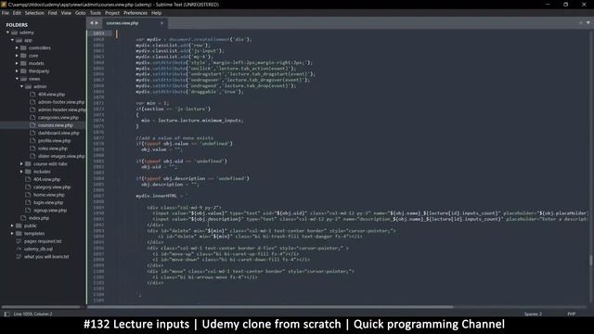Click the file icon beside admin-footer.view.php

click(32, 102)
